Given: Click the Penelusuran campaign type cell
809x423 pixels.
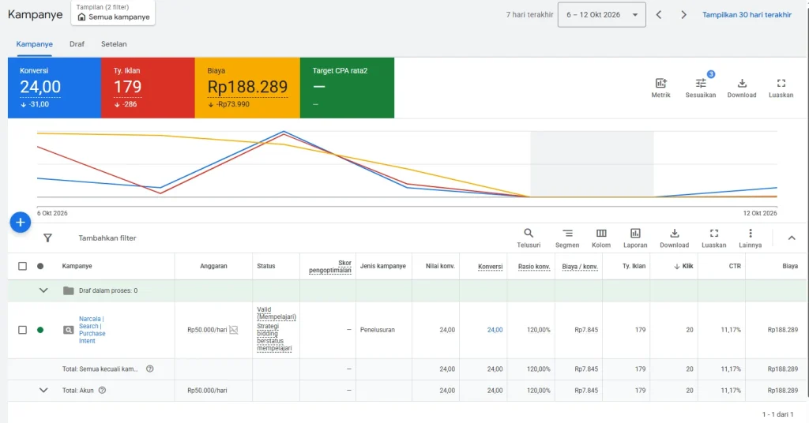Looking at the screenshot, I should pos(377,330).
